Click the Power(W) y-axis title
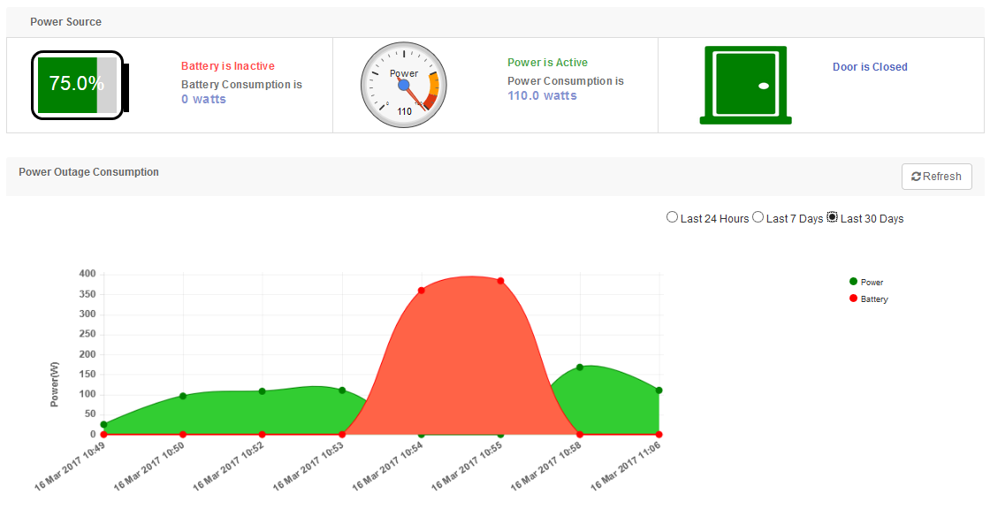This screenshot has height=506, width=990. (55, 384)
